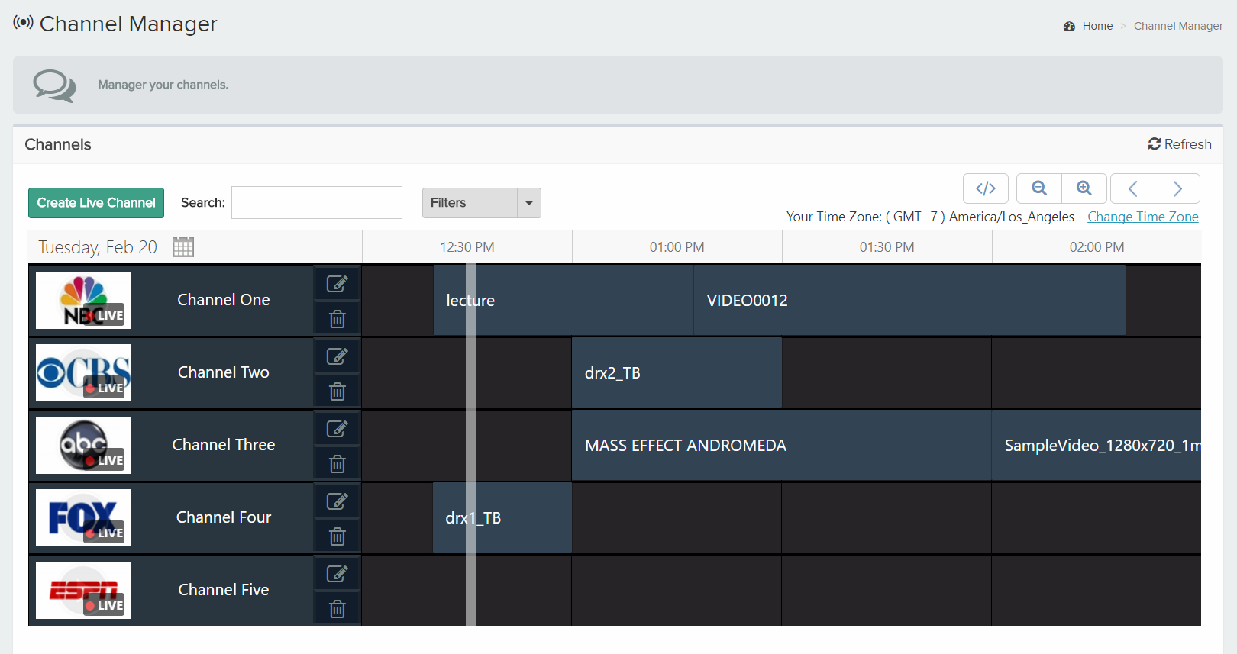Click the embed code icon button
1237x654 pixels.
point(986,188)
